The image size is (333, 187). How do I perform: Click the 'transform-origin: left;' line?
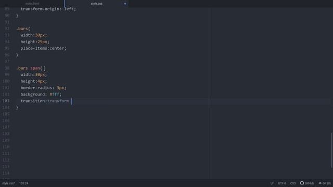48,9
